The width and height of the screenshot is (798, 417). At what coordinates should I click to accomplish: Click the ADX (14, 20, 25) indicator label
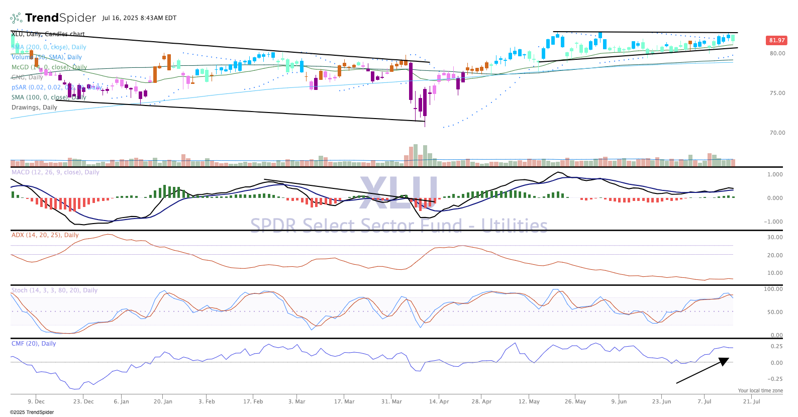pos(45,235)
